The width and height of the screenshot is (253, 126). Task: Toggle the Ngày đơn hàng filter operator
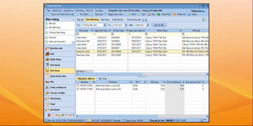click(x=95, y=34)
